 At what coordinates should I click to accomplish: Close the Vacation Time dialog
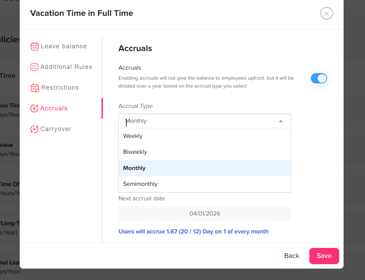(326, 13)
